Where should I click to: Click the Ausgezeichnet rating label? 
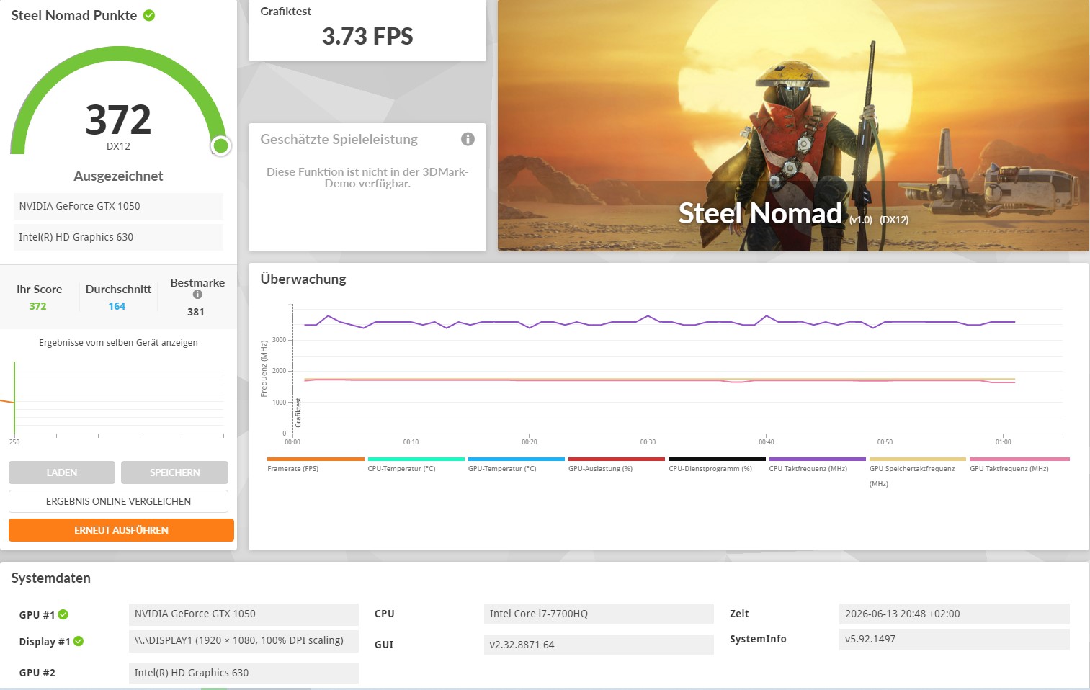[x=118, y=176]
